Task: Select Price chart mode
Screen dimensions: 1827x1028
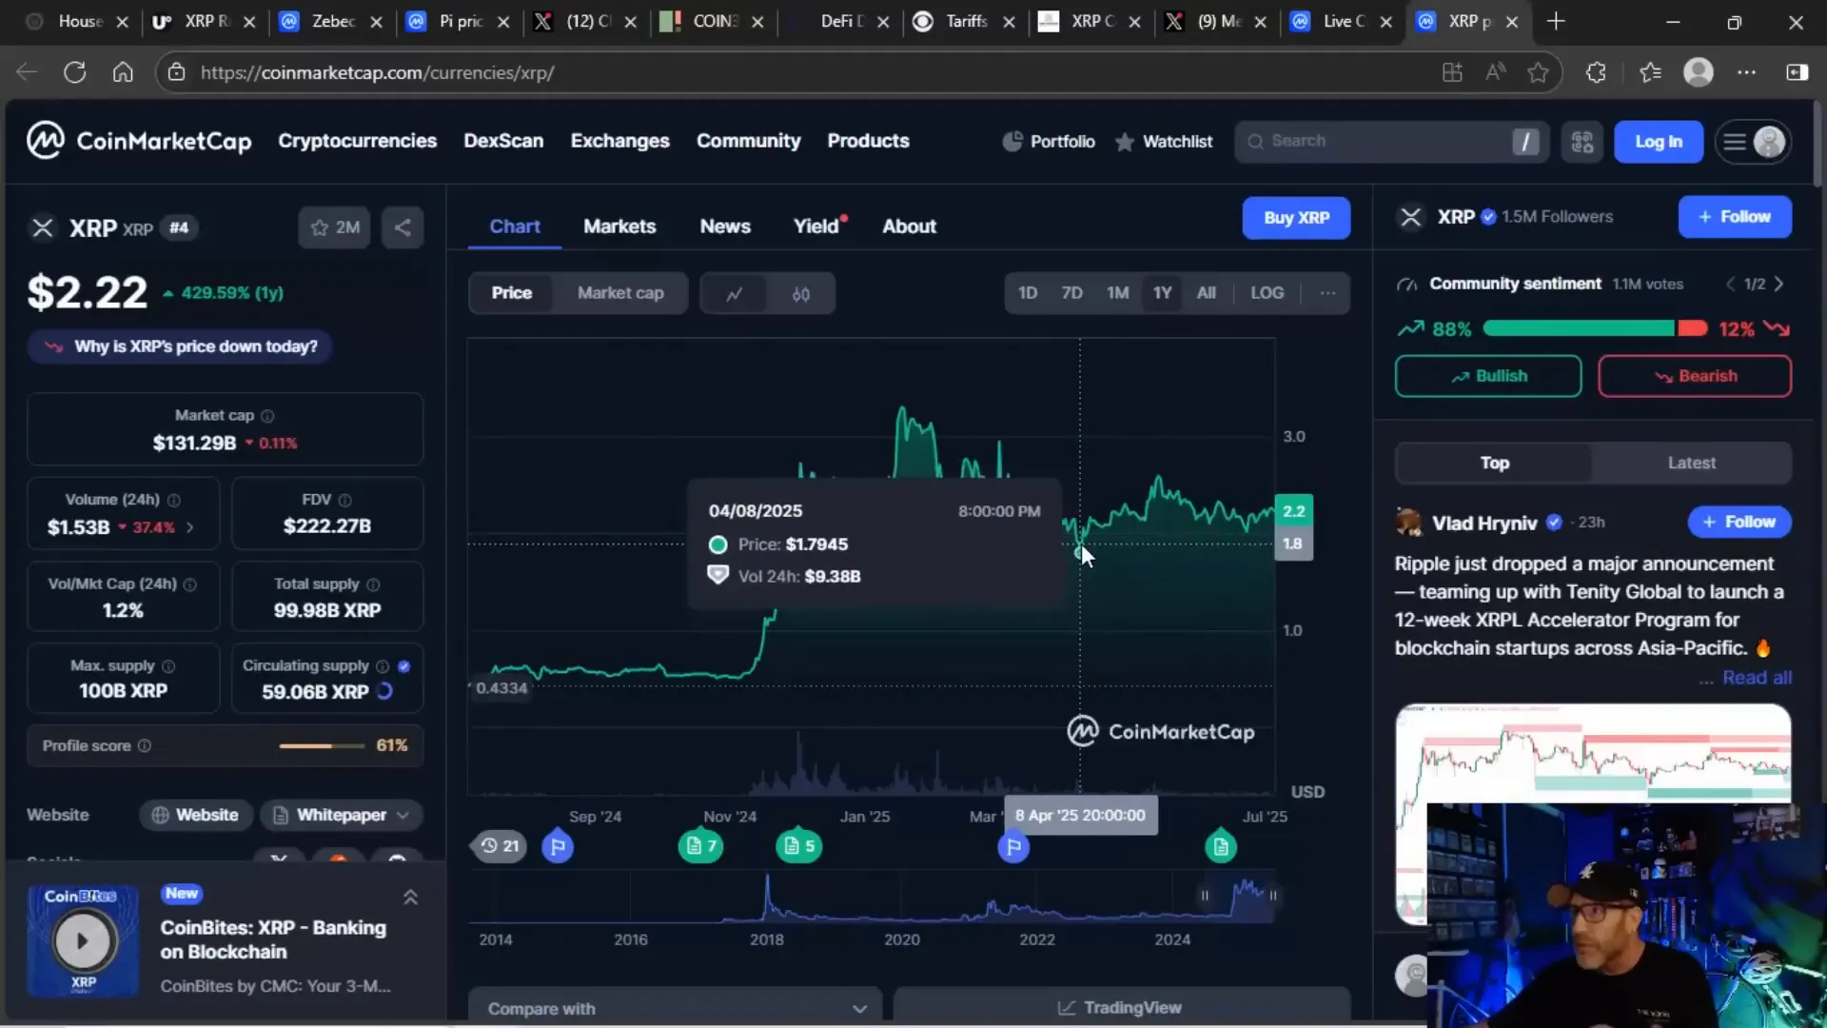Action: click(x=512, y=293)
